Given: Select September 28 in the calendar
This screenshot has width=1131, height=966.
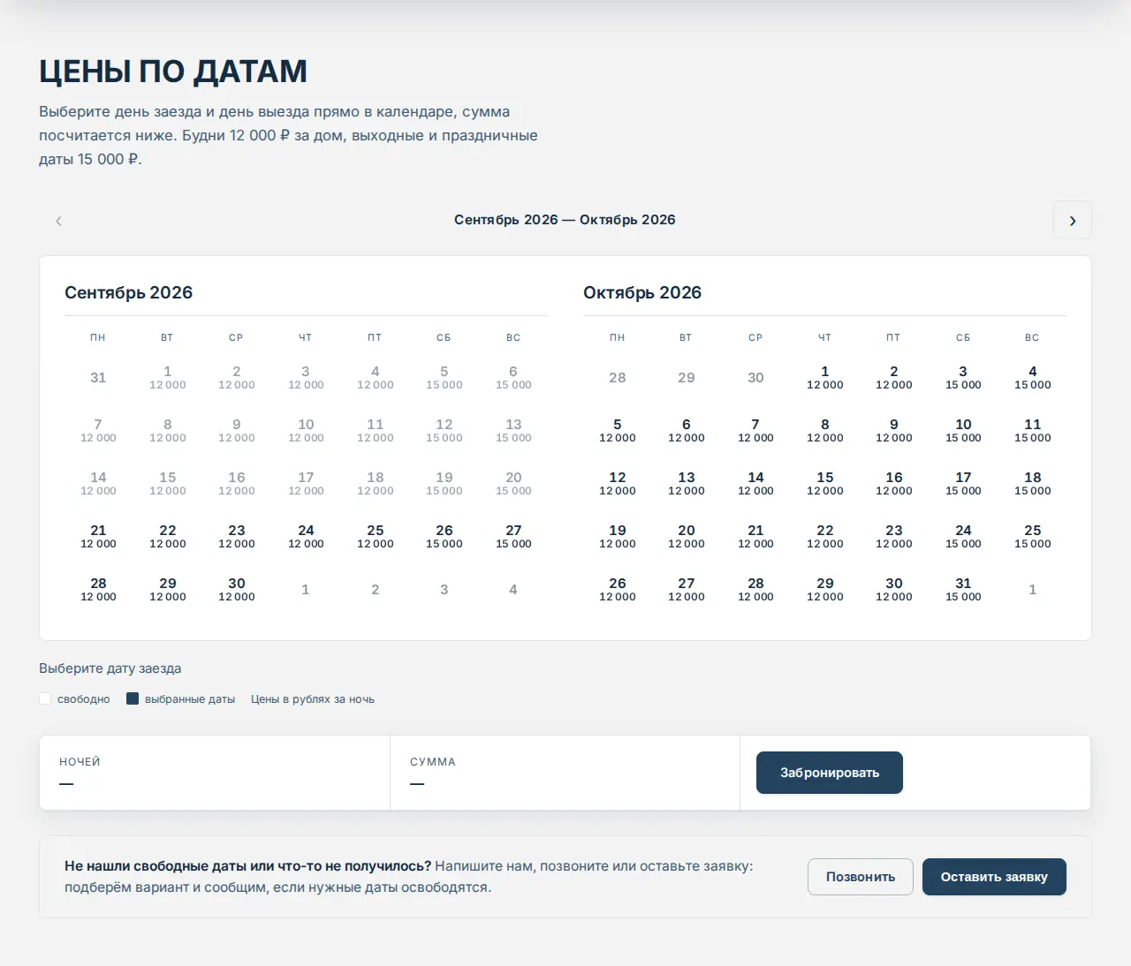Looking at the screenshot, I should (x=98, y=589).
